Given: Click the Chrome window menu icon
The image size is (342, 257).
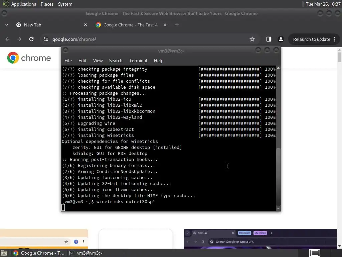Looking at the screenshot, I should click(x=4, y=13).
